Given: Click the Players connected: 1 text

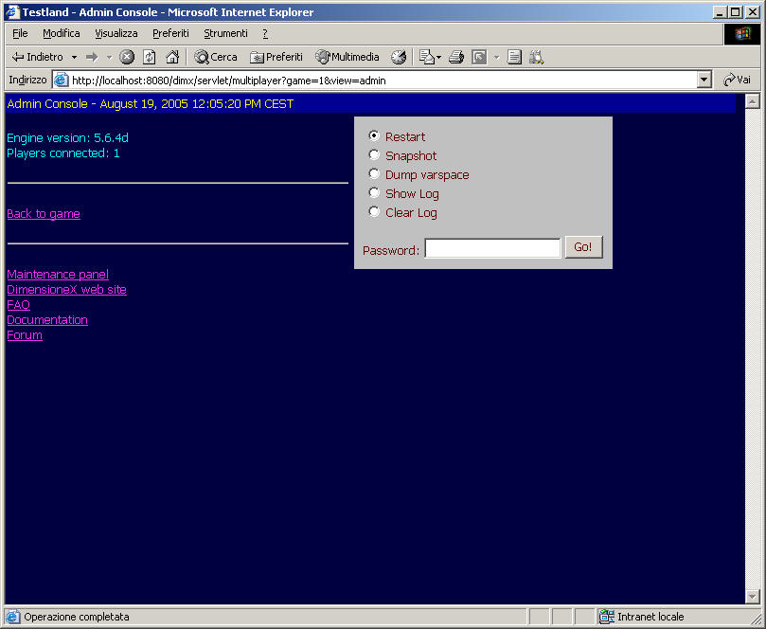Looking at the screenshot, I should coord(63,153).
